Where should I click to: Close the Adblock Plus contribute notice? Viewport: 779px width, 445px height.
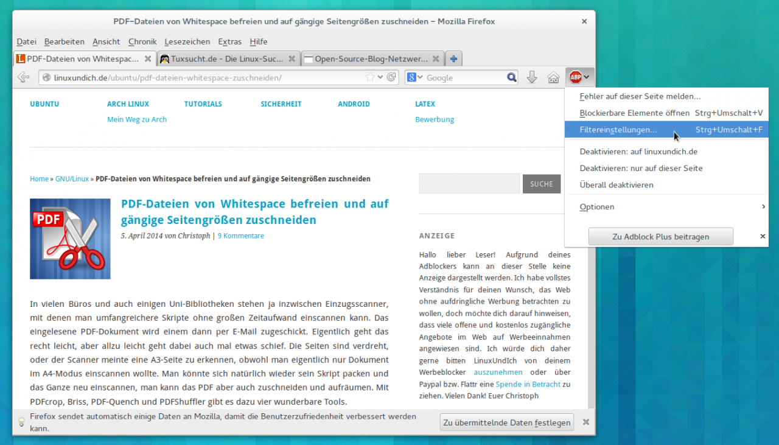(x=763, y=236)
